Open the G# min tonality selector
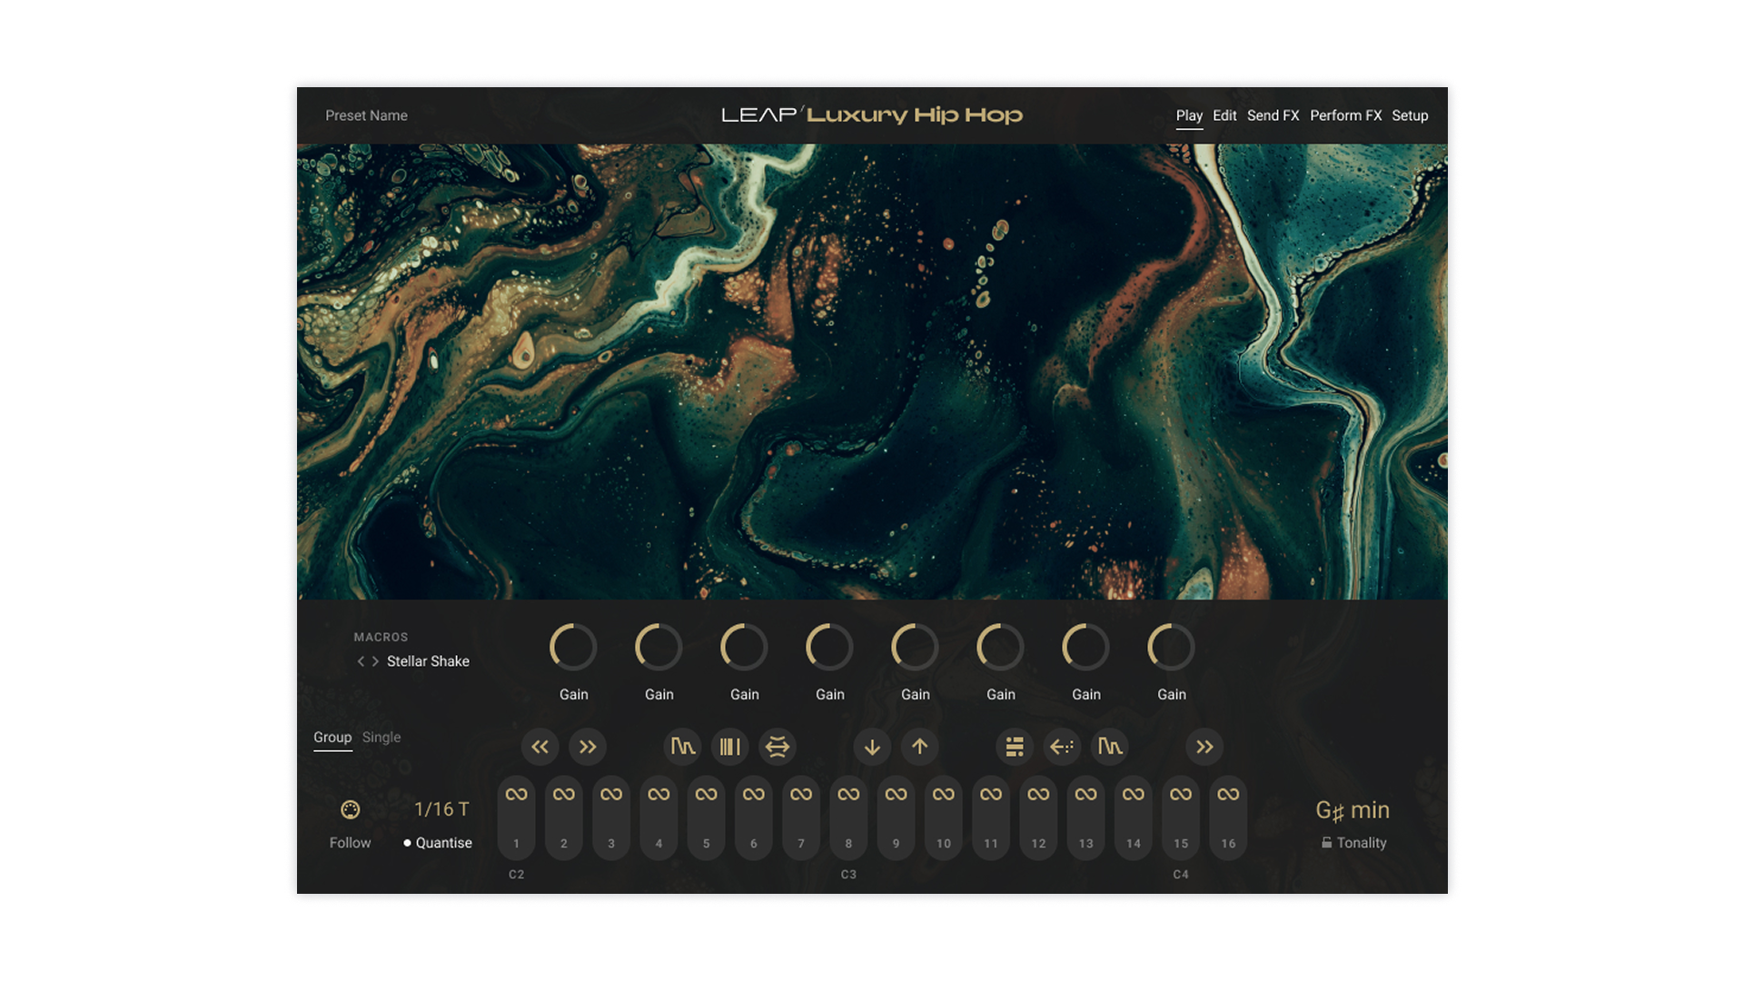The image size is (1744, 981). tap(1353, 809)
